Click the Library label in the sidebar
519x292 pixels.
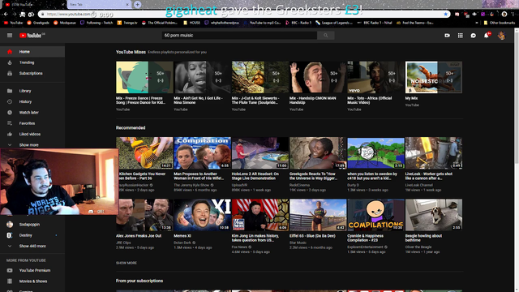pos(25,91)
